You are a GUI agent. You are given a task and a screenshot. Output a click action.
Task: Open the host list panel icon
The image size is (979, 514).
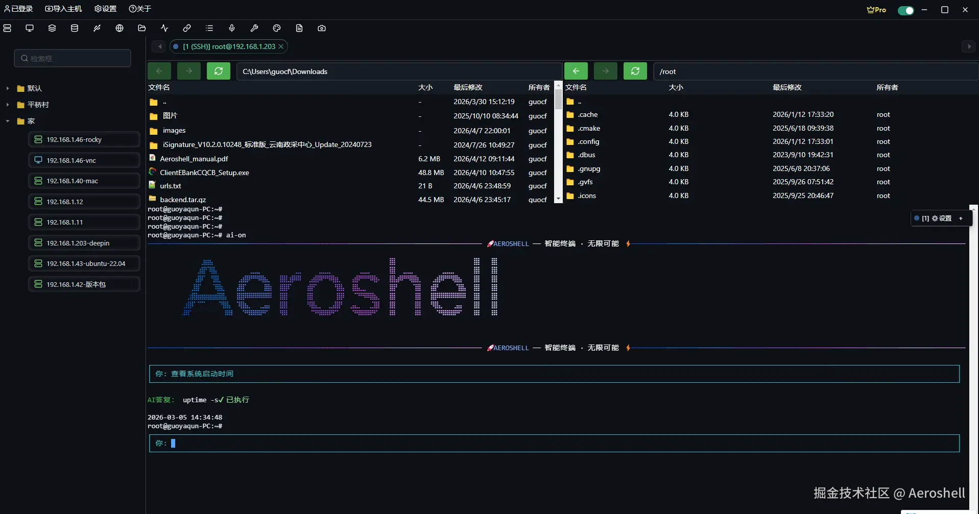(x=7, y=28)
